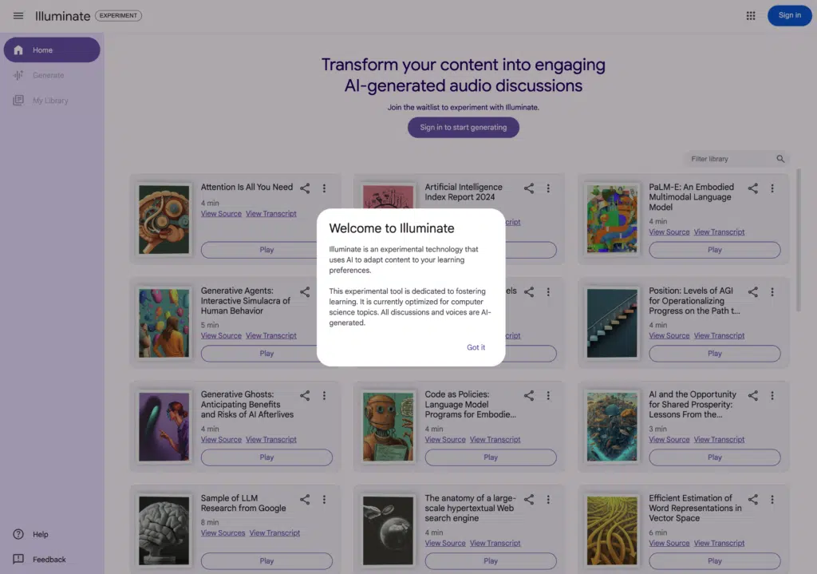The width and height of the screenshot is (817, 574).
Task: Open more options for Efficient Estimation card
Action: point(772,500)
